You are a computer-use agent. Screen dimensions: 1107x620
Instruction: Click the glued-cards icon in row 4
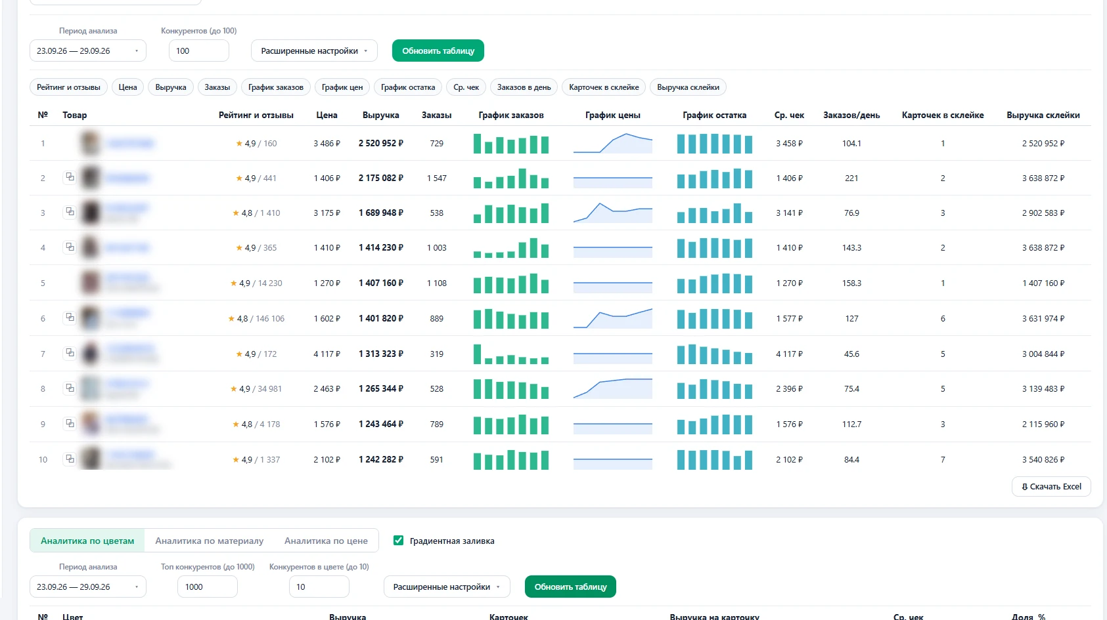[70, 247]
